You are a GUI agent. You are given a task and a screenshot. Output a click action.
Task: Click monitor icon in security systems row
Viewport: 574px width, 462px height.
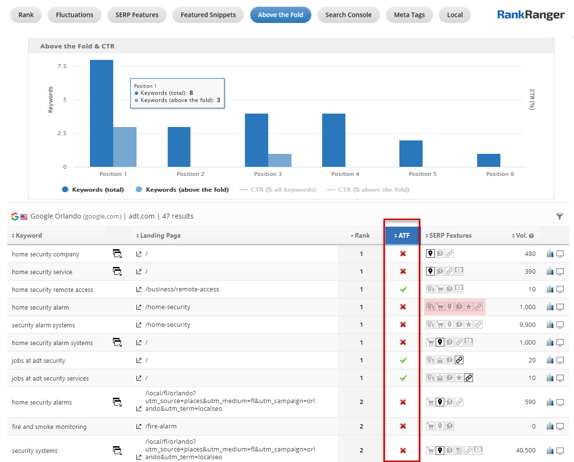click(x=560, y=450)
